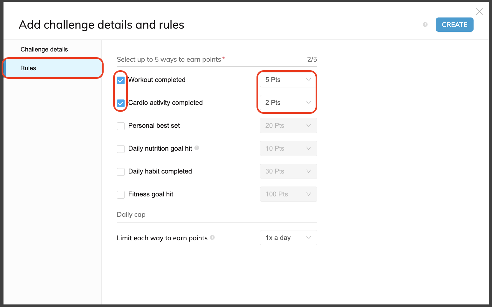Tick the Daily habit completed checkbox

point(121,172)
